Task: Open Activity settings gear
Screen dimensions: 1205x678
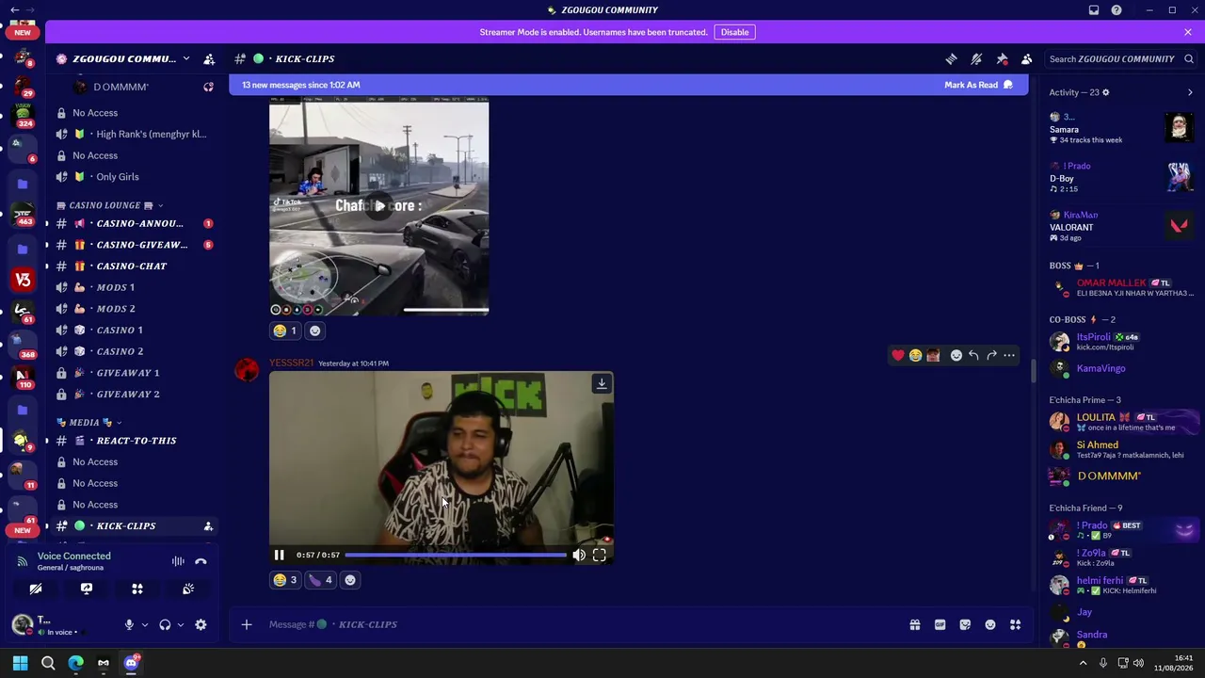Action: 1105,92
